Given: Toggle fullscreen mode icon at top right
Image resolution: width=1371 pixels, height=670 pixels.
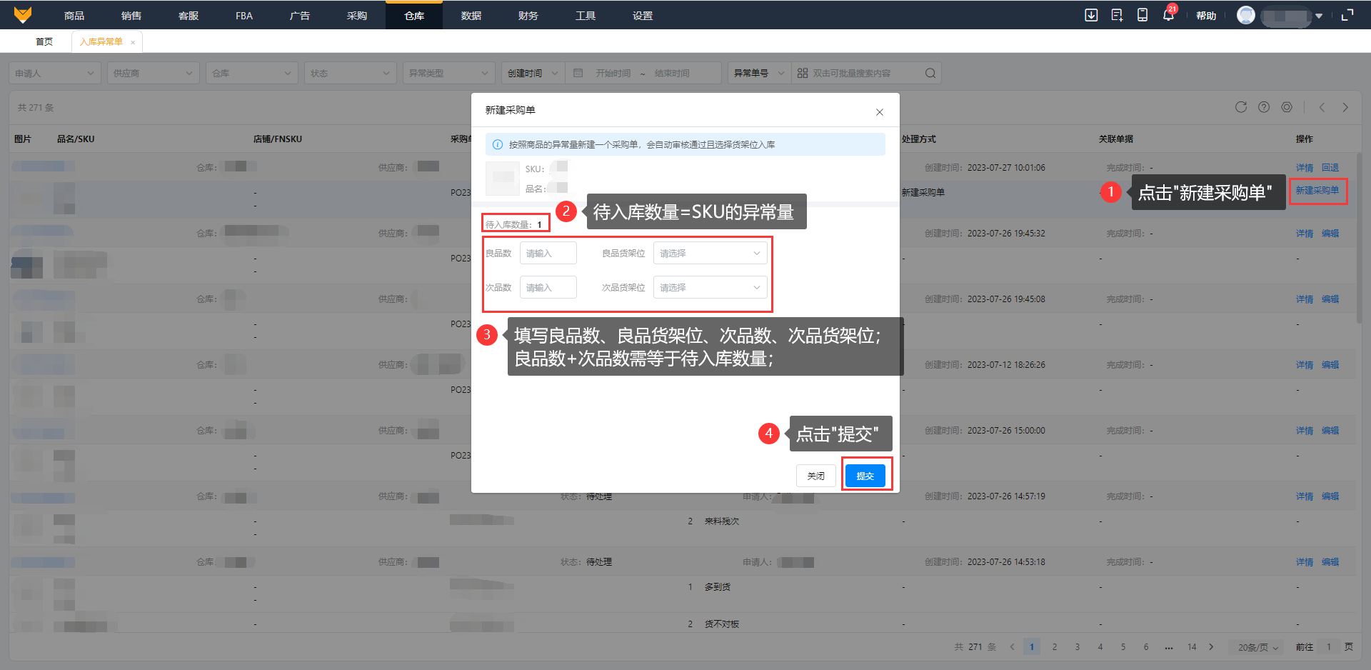Looking at the screenshot, I should coord(1347,15).
